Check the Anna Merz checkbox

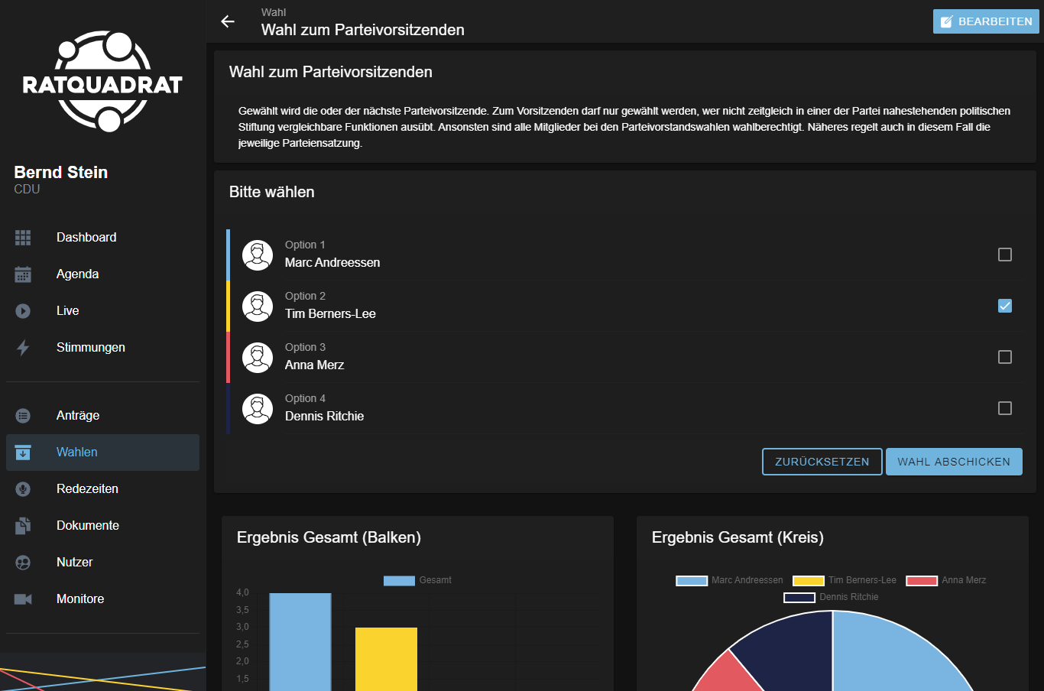(1005, 357)
